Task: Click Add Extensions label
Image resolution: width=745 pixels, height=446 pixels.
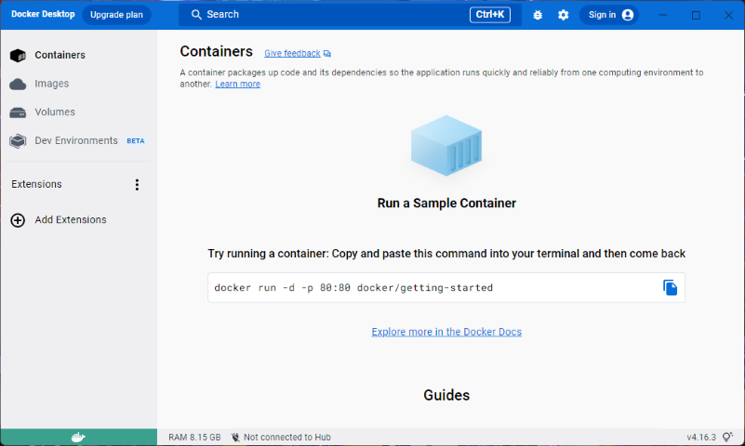Action: 71,219
